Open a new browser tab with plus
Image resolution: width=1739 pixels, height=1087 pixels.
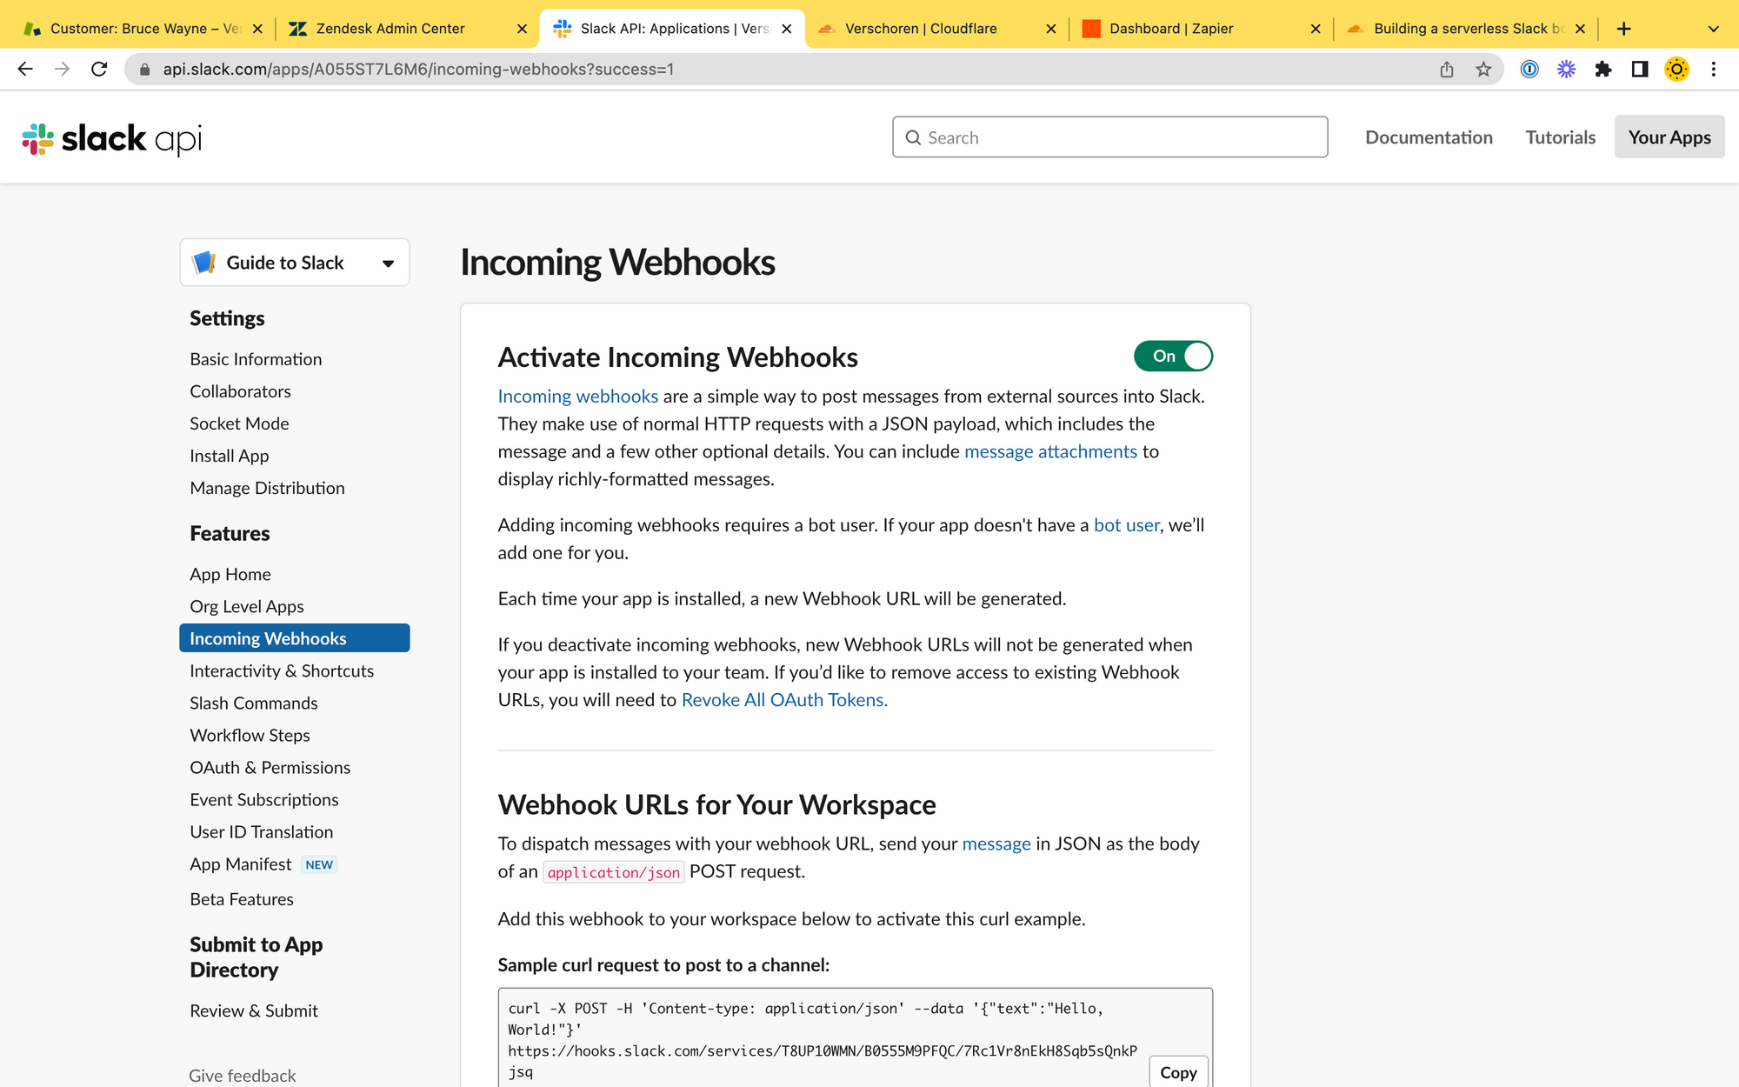[x=1623, y=29]
